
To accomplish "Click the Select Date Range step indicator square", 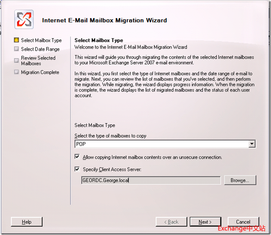I will click(17, 49).
